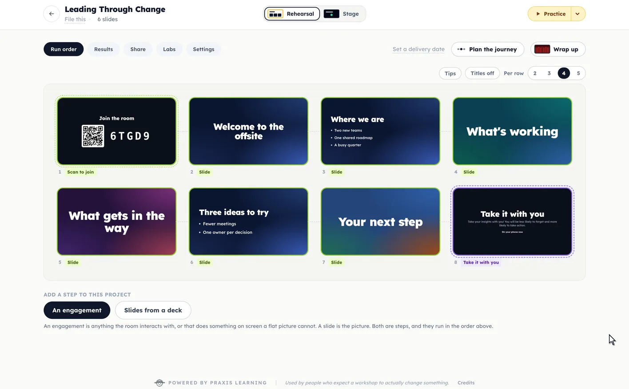Image resolution: width=629 pixels, height=389 pixels.
Task: Open the Take it with you step thumbnail
Action: point(512,222)
